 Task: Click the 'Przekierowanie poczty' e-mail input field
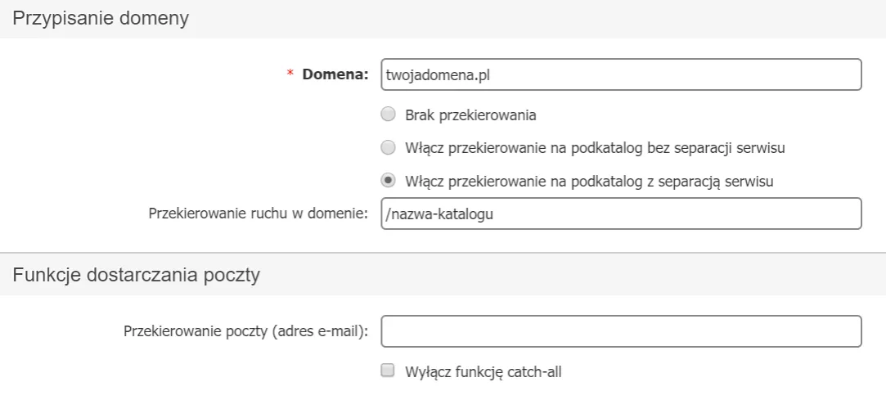621,331
